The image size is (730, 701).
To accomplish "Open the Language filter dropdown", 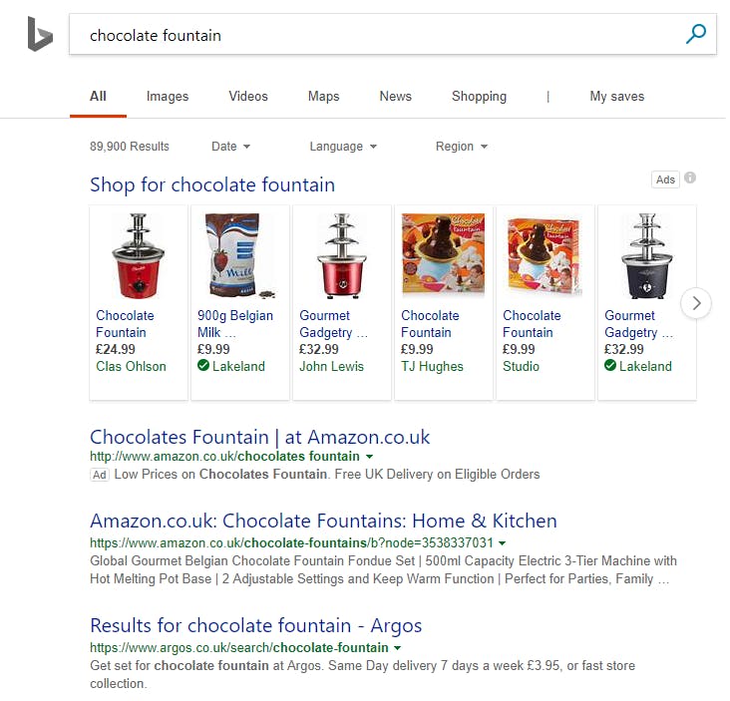I will [x=343, y=147].
